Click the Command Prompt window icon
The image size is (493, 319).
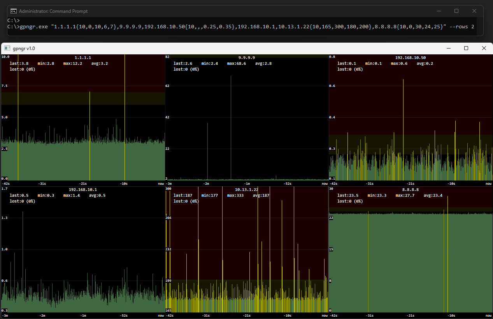13,11
